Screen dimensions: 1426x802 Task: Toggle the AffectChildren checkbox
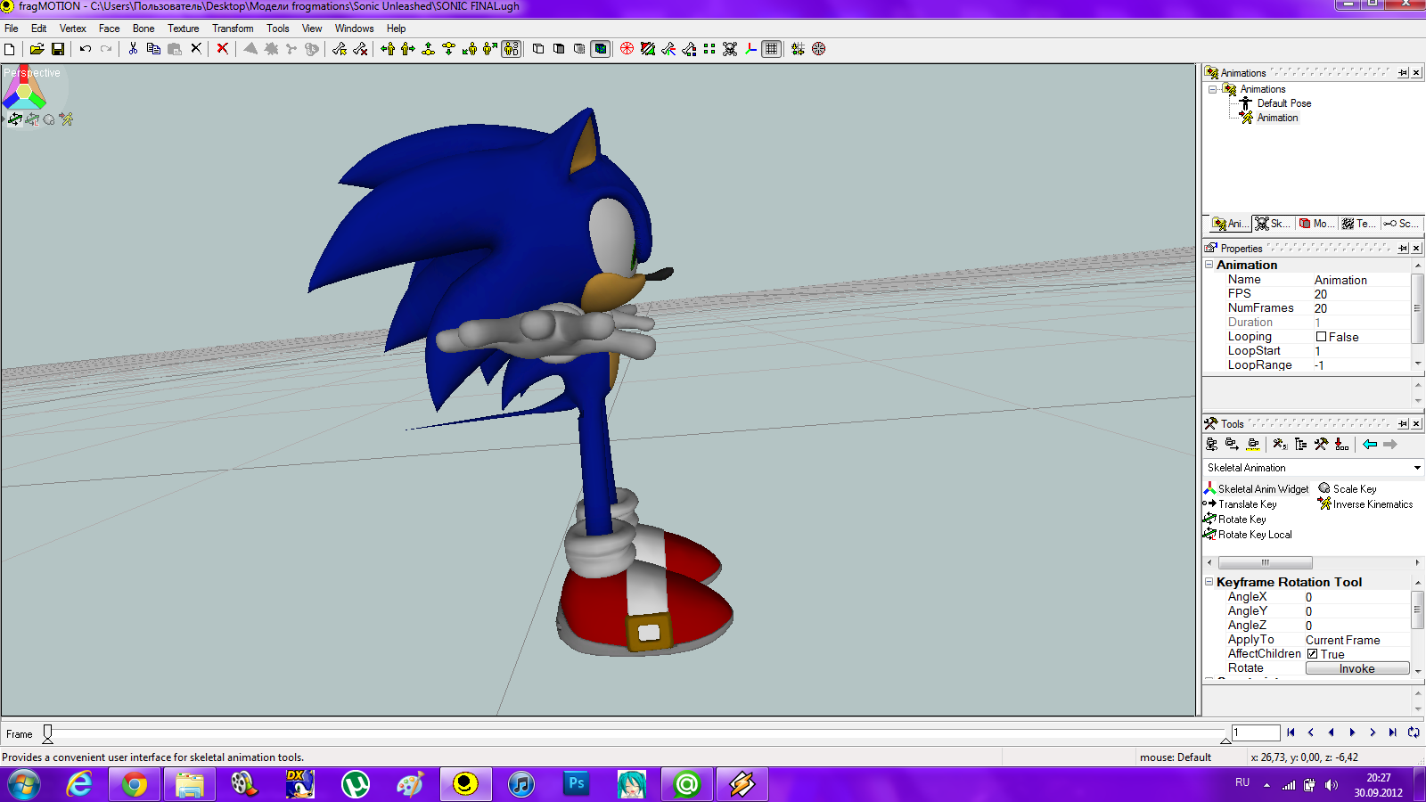click(x=1313, y=654)
